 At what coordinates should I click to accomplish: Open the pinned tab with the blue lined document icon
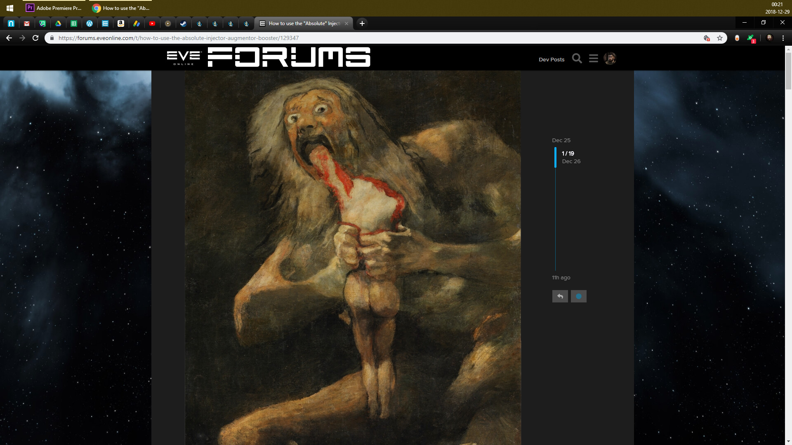pyautogui.click(x=105, y=23)
